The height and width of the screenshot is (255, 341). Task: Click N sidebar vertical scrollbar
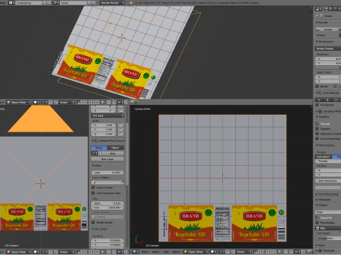point(127,154)
